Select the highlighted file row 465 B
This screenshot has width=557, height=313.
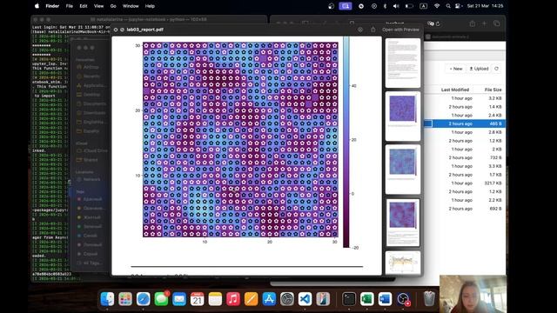tap(465, 123)
